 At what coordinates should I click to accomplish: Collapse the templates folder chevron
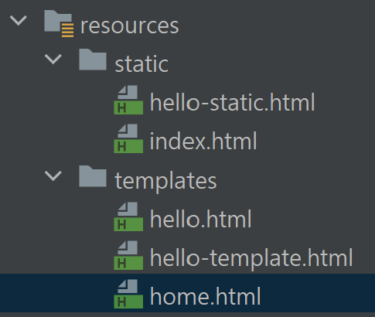point(53,176)
